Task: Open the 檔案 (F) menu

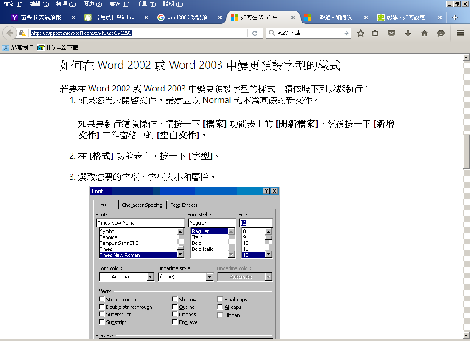Action: click(x=12, y=4)
